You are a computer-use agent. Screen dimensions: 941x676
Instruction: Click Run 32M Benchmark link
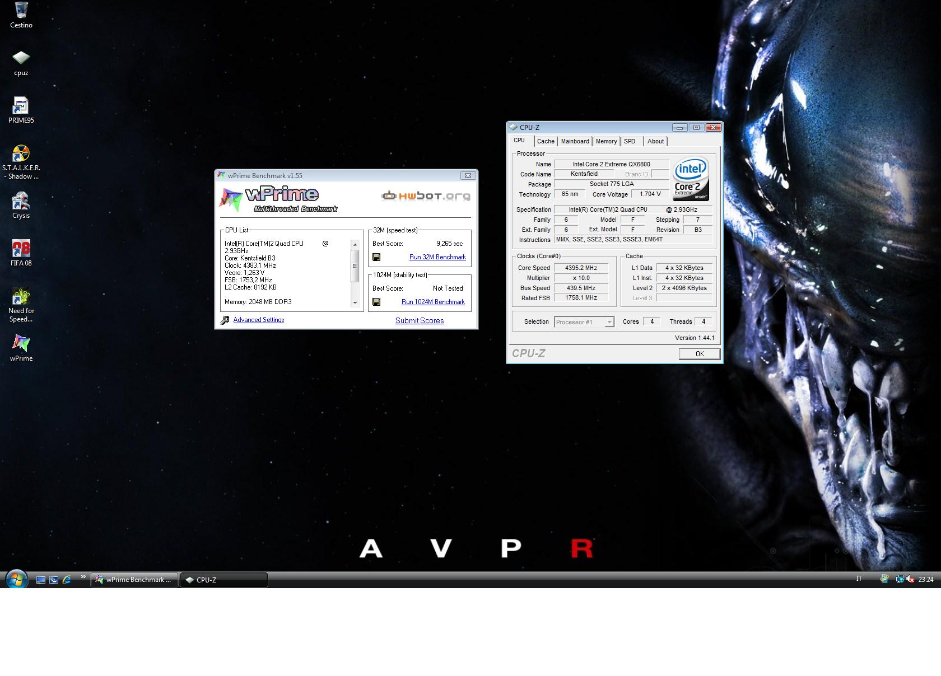[x=437, y=257]
